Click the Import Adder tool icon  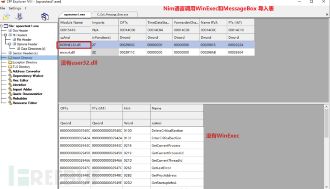coord(10,89)
